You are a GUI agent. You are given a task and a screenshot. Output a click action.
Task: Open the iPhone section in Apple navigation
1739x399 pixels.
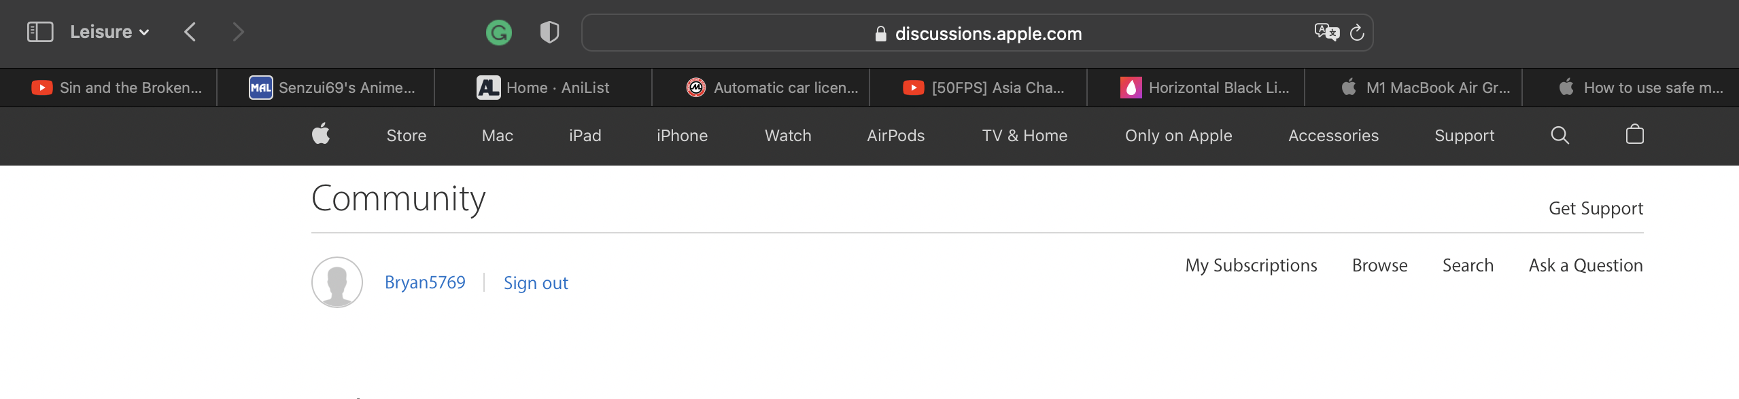(x=682, y=135)
